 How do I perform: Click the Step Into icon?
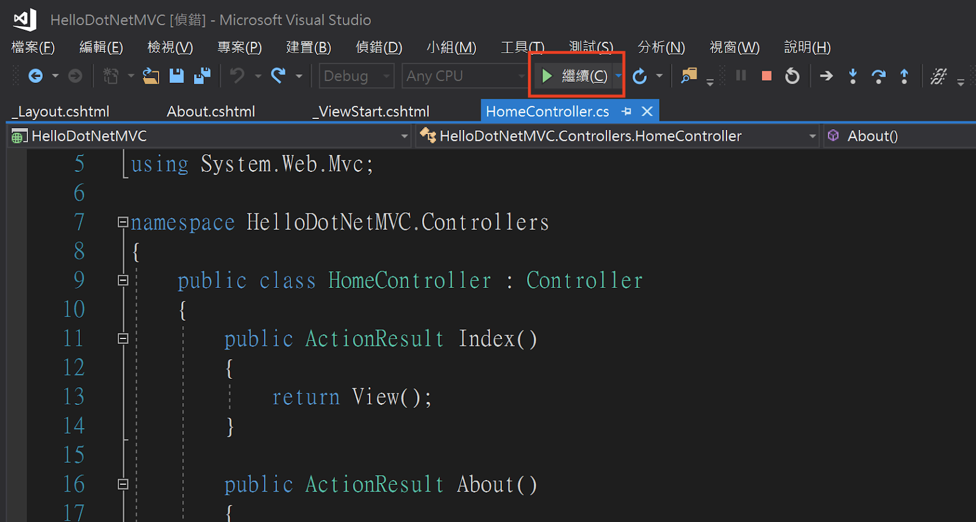[853, 76]
